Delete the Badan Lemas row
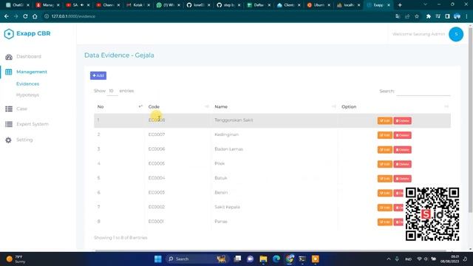Screen dimensions: 473x266 pyautogui.click(x=402, y=149)
